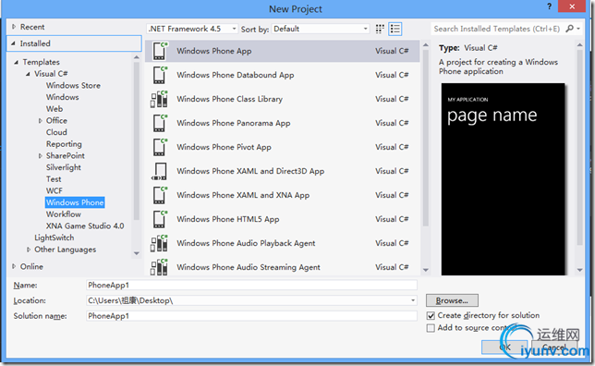Click the OK button
This screenshot has width=595, height=366.
pyautogui.click(x=504, y=347)
